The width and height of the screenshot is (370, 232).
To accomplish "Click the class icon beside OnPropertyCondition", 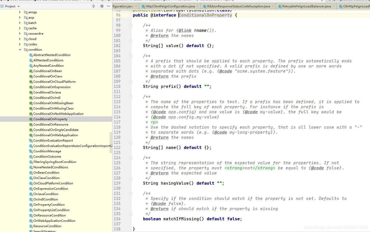I will tap(31, 205).
